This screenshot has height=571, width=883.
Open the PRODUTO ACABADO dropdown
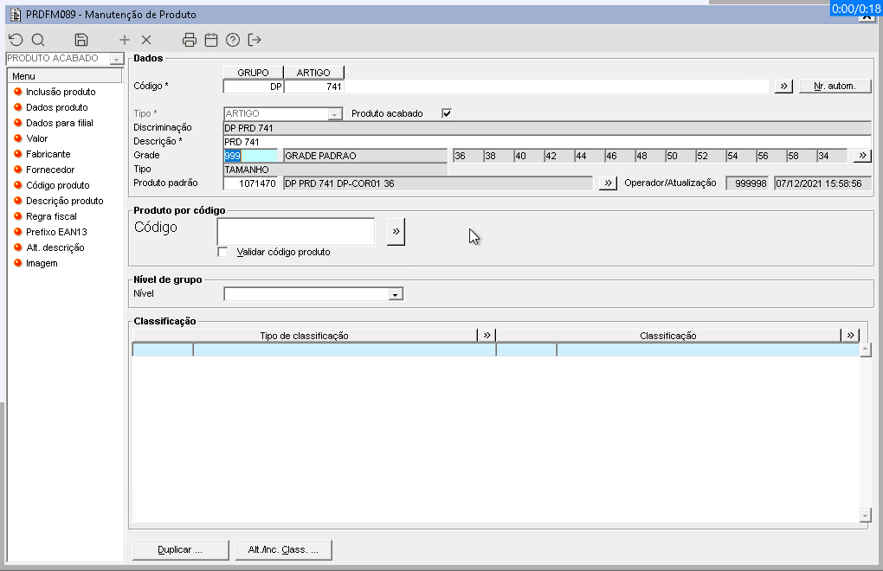[116, 59]
